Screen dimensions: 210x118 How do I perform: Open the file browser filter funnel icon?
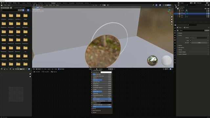coord(28,10)
